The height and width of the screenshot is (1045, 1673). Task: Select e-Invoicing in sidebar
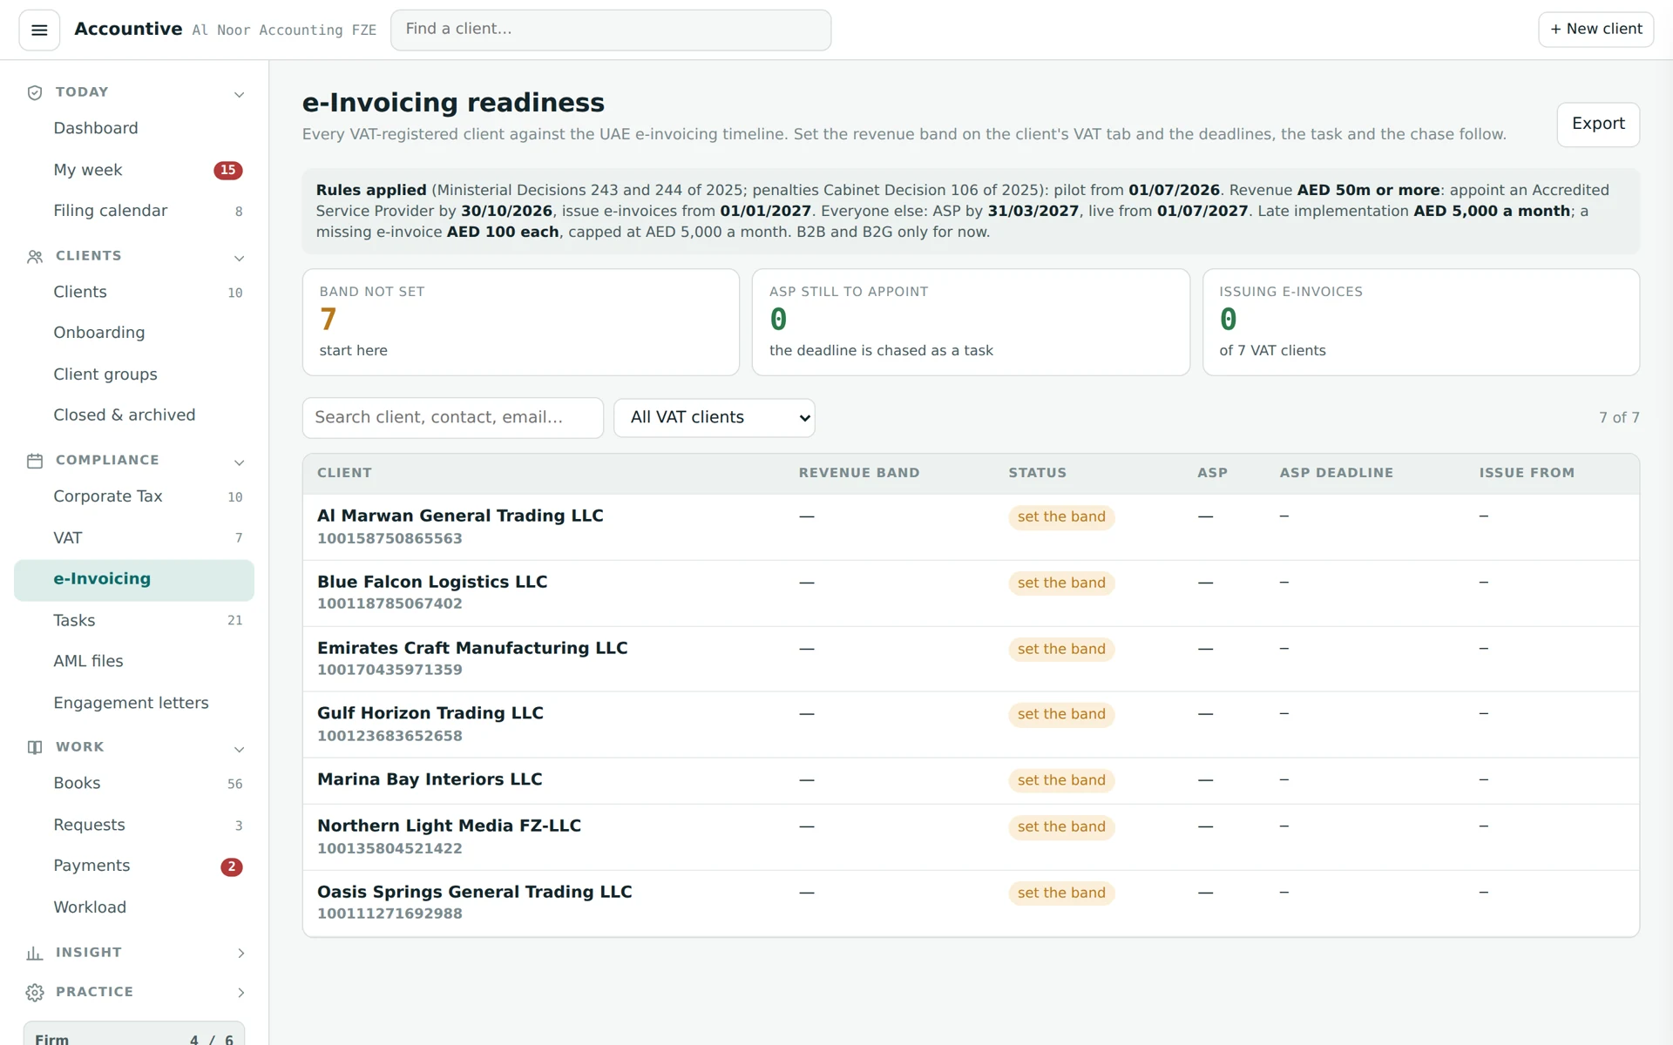tap(134, 580)
